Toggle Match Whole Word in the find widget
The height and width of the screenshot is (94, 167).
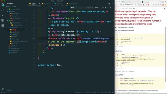(x=90, y=7)
